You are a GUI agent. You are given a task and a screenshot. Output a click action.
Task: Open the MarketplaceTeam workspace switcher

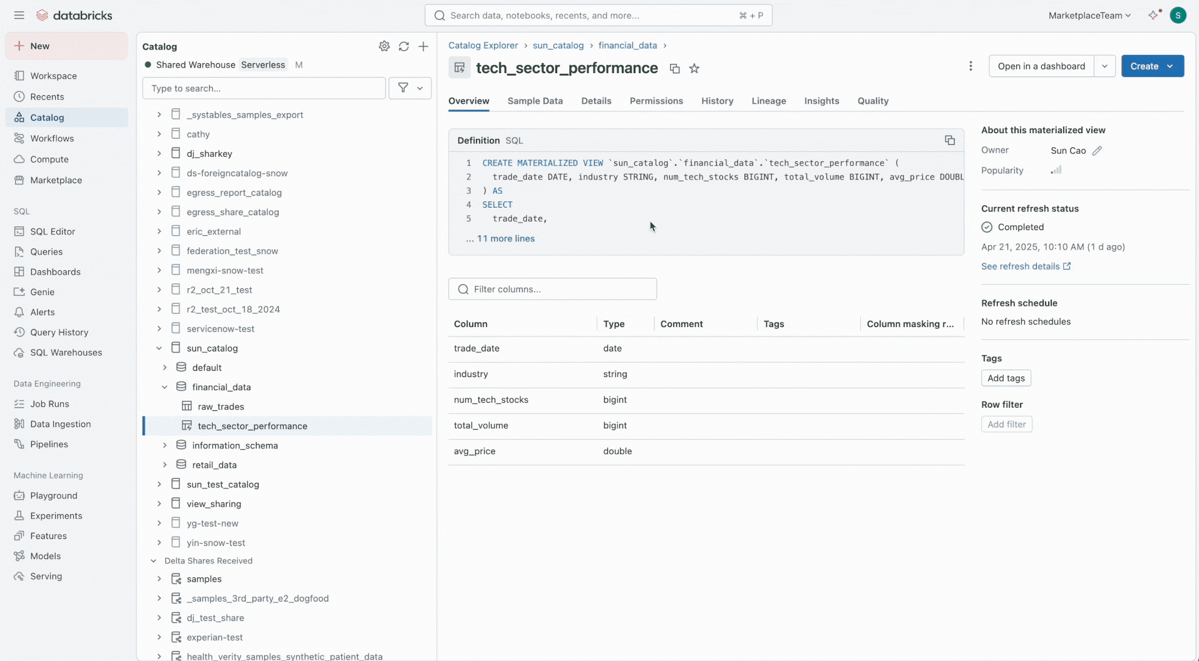[x=1089, y=16]
